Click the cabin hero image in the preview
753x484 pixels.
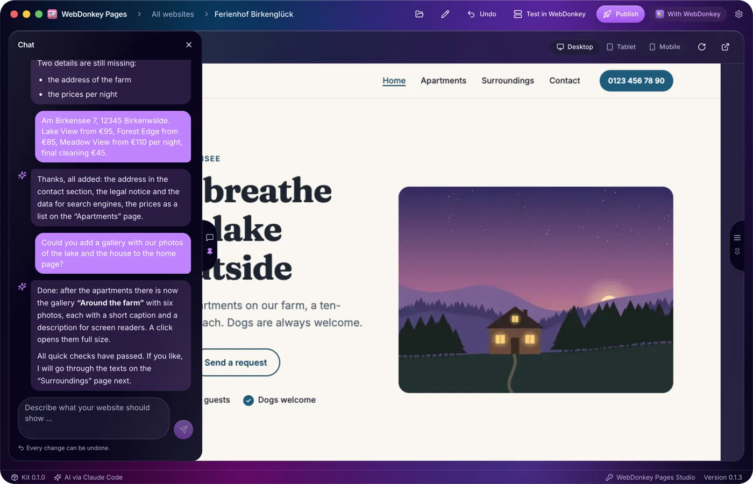click(x=536, y=290)
